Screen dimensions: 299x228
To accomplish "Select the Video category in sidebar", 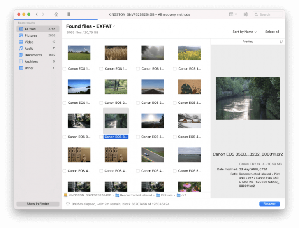I will click(x=29, y=42).
